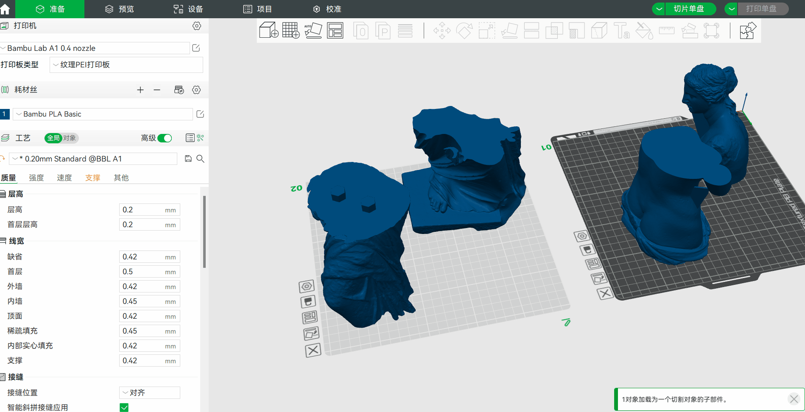Image resolution: width=805 pixels, height=412 pixels.
Task: Open filament settings gear icon
Action: tap(196, 90)
